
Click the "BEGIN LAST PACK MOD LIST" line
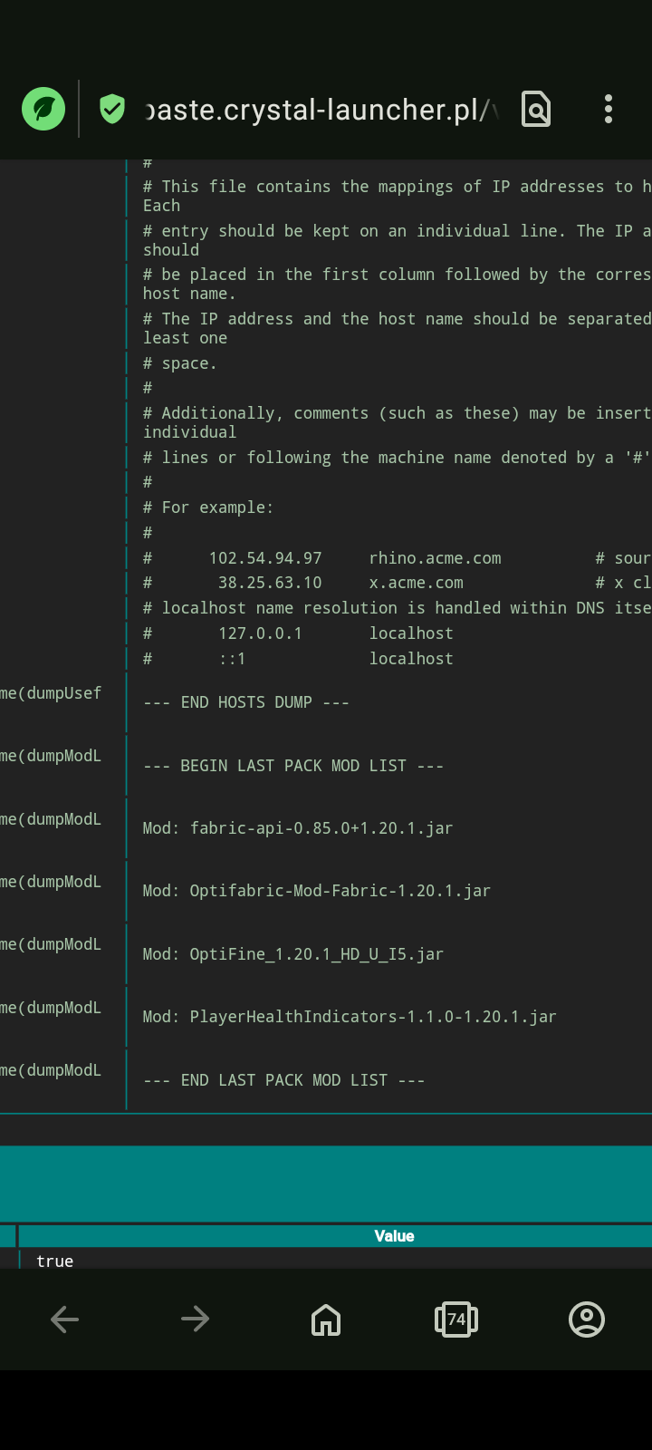293,766
